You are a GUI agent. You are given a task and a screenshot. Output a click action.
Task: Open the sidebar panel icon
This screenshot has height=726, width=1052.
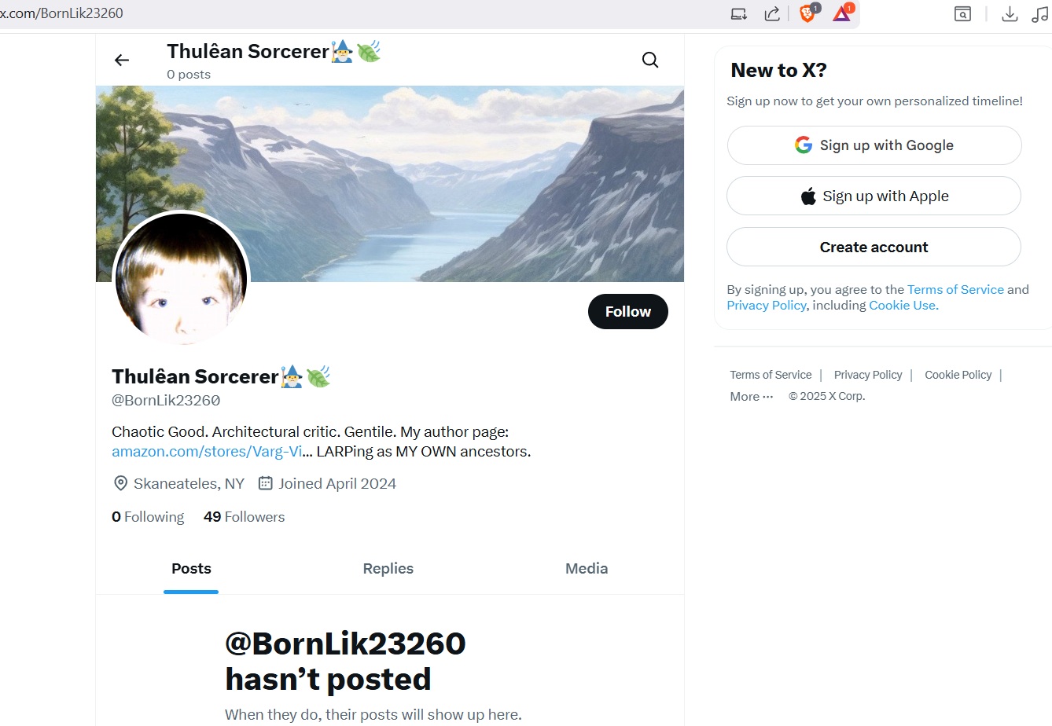click(x=962, y=13)
